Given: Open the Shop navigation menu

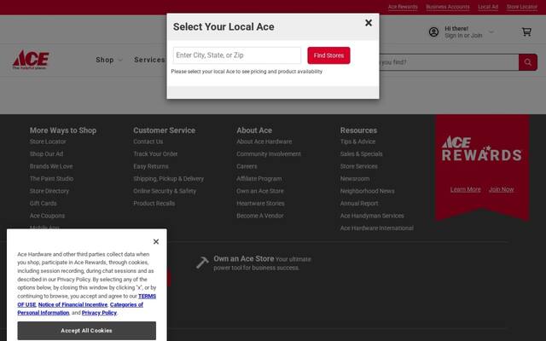Looking at the screenshot, I should pyautogui.click(x=105, y=60).
